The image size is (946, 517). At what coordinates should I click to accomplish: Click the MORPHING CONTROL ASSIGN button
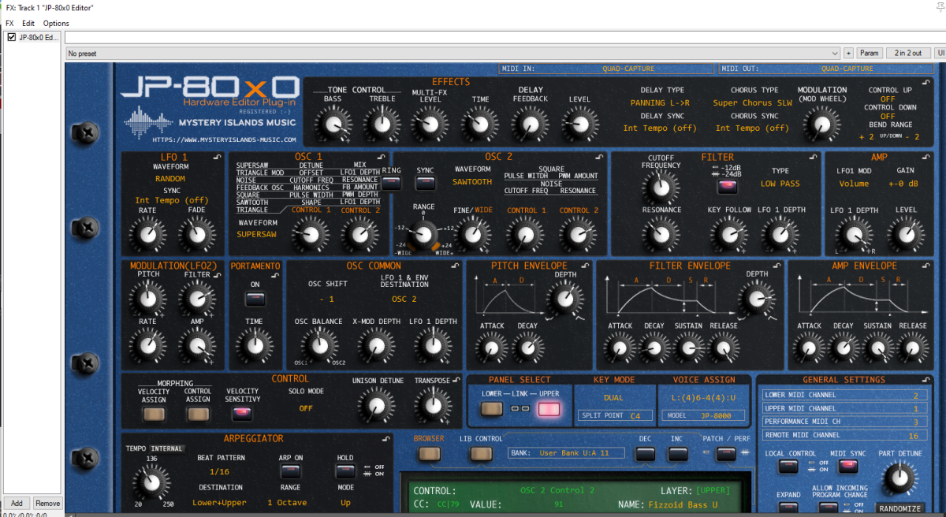(197, 413)
